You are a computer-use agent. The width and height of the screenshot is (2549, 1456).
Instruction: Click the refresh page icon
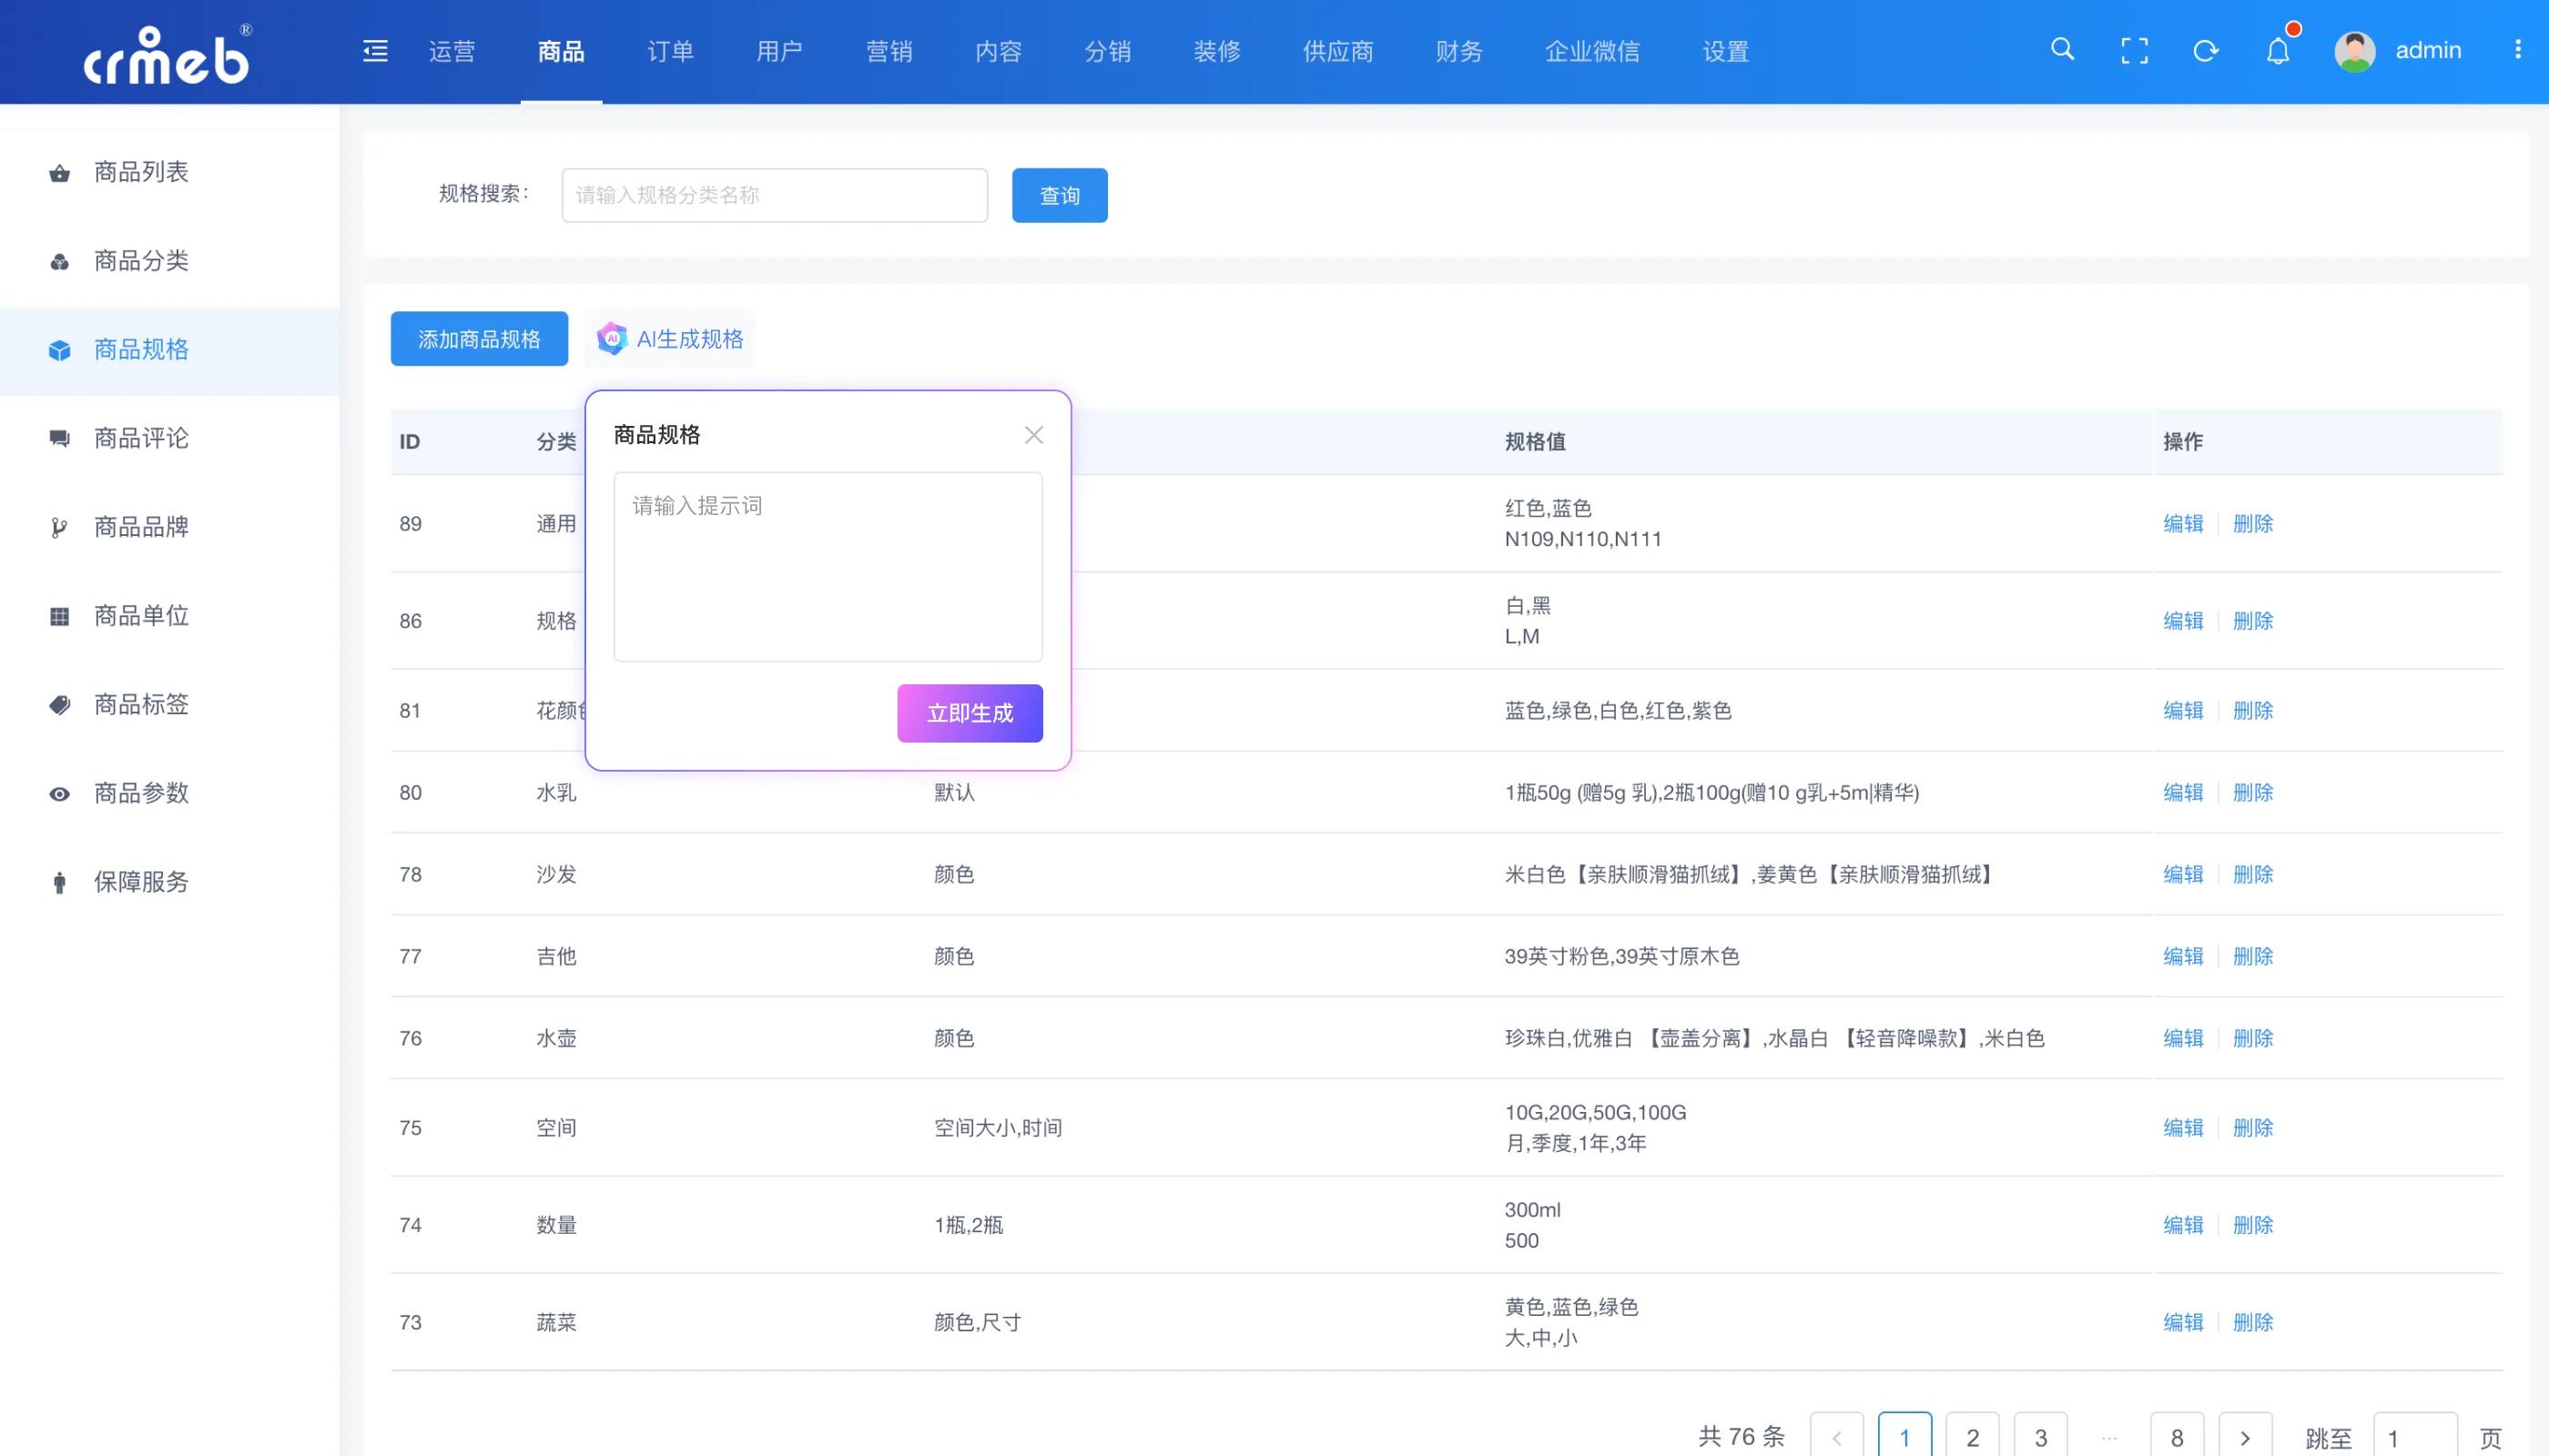tap(2206, 51)
